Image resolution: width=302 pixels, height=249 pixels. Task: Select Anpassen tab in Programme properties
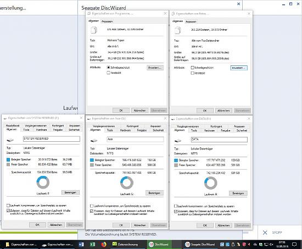point(107,21)
